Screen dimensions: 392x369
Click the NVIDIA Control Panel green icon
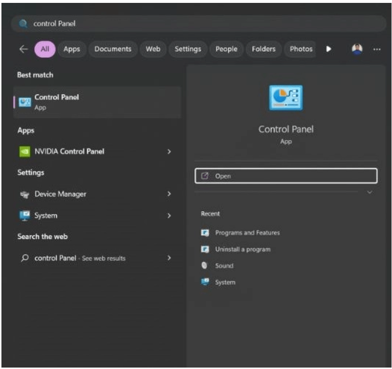[25, 152]
